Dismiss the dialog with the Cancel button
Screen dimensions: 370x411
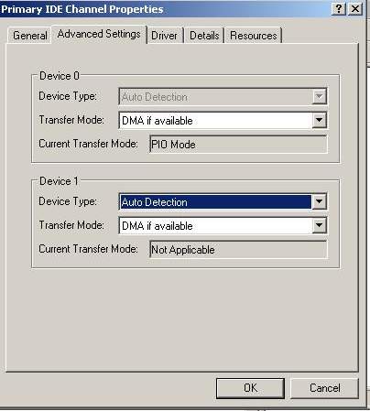pyautogui.click(x=324, y=388)
